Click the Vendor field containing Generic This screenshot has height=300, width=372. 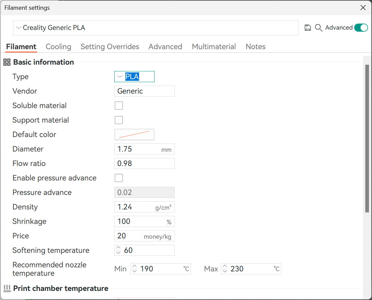coord(144,91)
